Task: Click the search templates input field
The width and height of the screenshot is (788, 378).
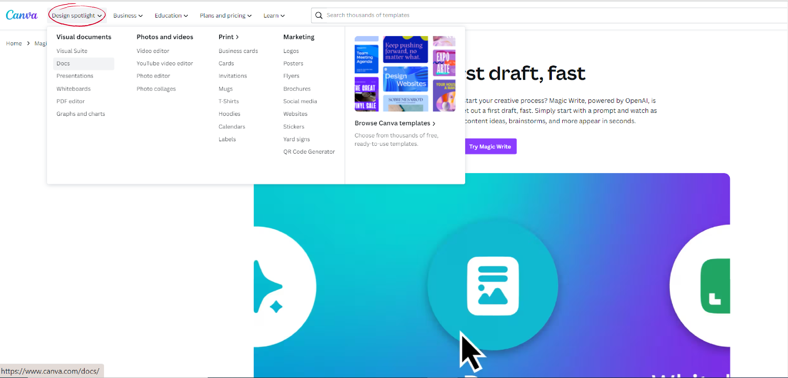Action: [x=398, y=15]
